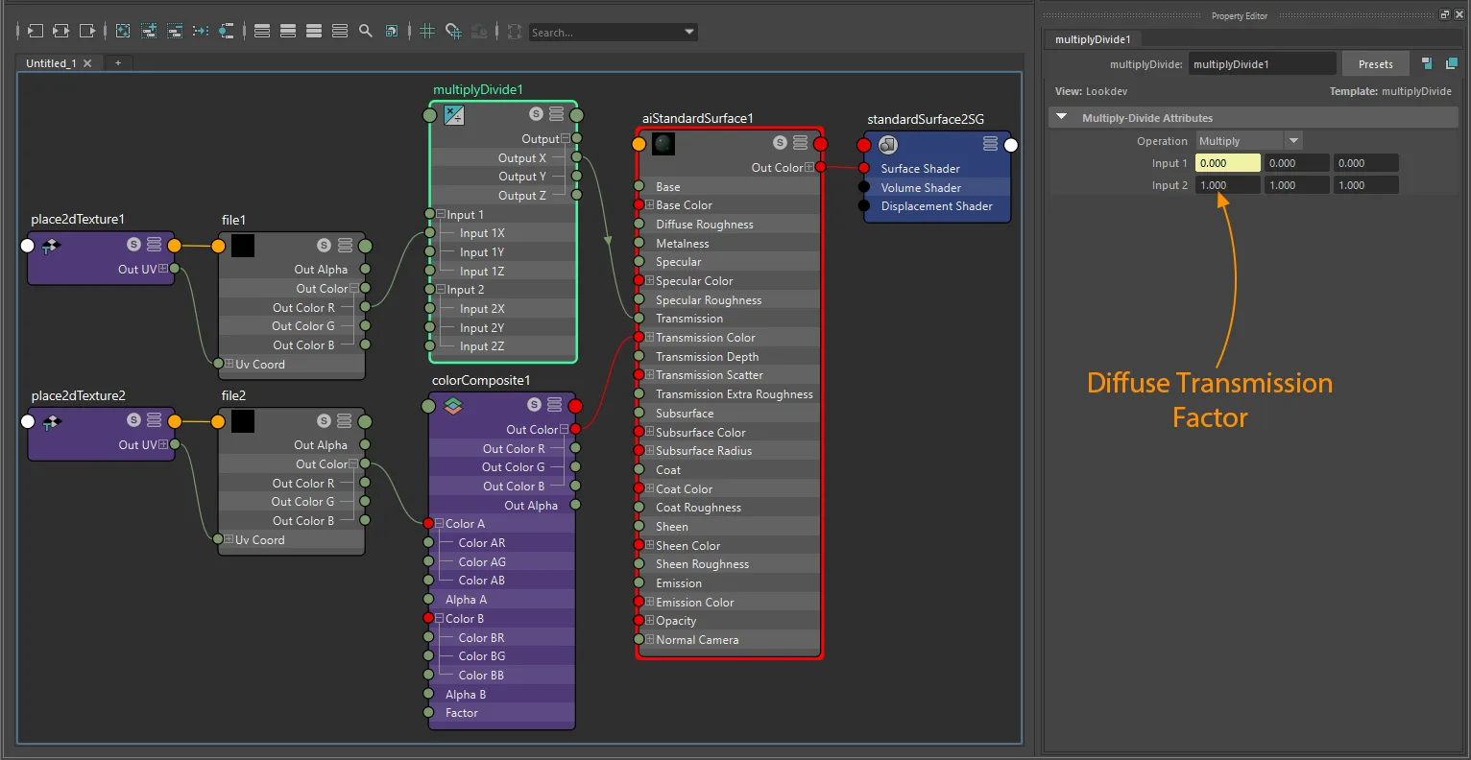
Task: Click the Presets button
Action: pyautogui.click(x=1375, y=64)
